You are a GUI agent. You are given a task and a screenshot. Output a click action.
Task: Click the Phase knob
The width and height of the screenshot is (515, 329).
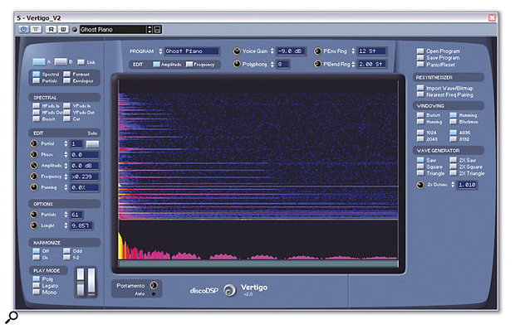pos(33,154)
